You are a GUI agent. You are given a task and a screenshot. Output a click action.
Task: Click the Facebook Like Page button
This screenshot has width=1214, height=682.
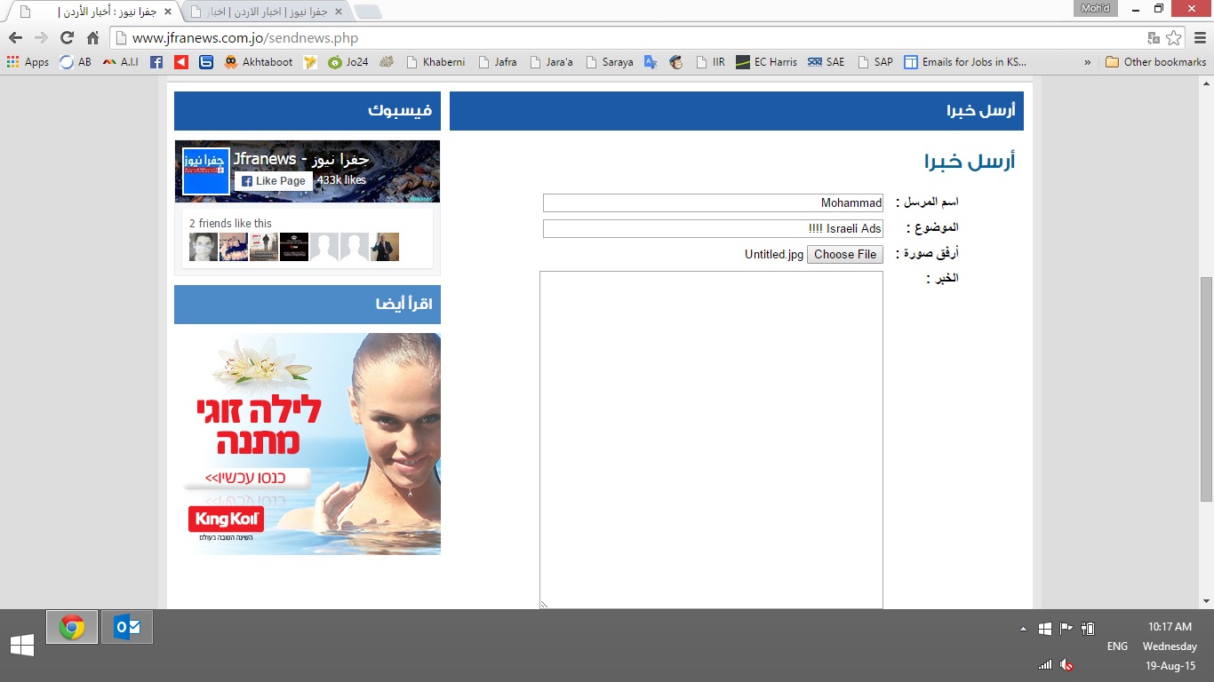(x=274, y=180)
